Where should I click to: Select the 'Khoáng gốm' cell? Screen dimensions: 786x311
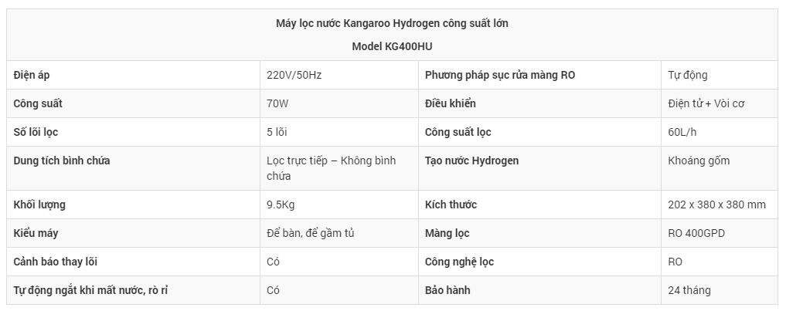click(x=699, y=161)
